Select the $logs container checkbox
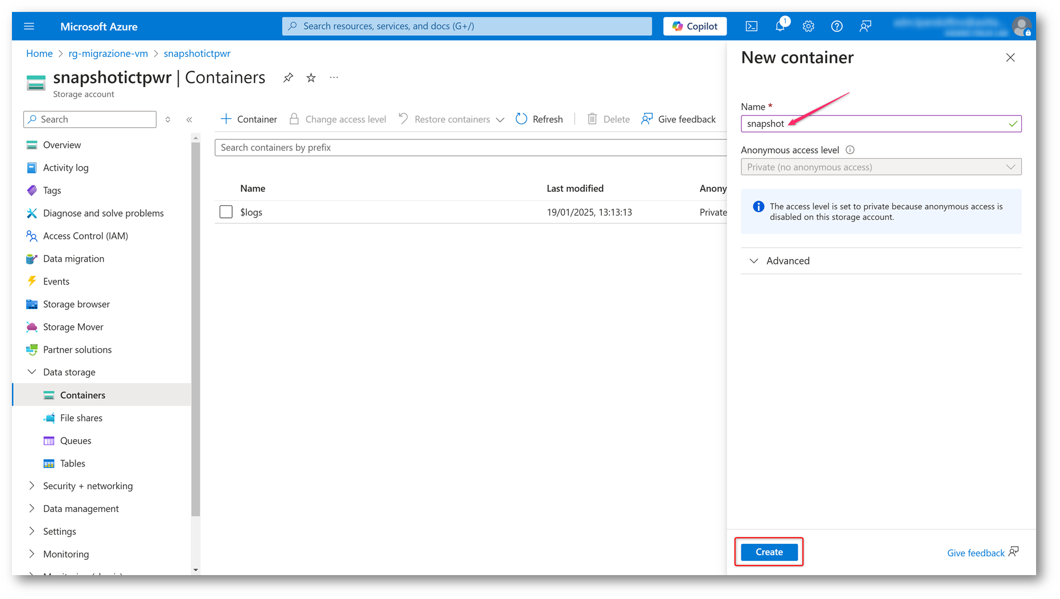 click(226, 212)
